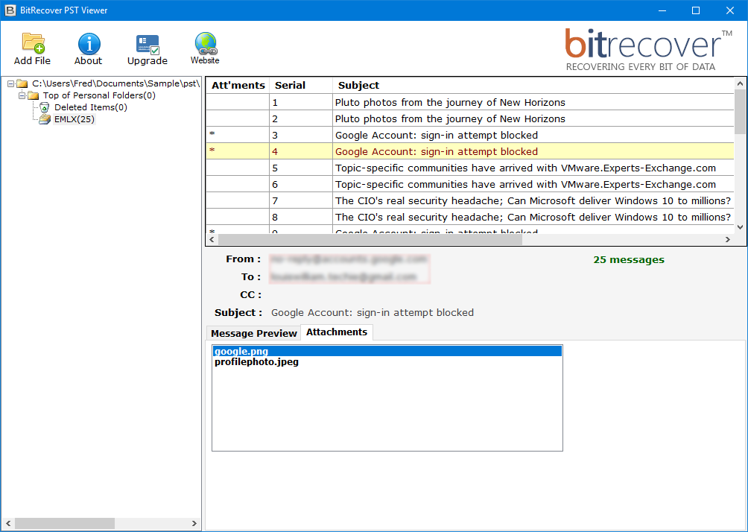The width and height of the screenshot is (748, 532).
Task: Click the Upgrade toolbar icon
Action: pos(148,45)
